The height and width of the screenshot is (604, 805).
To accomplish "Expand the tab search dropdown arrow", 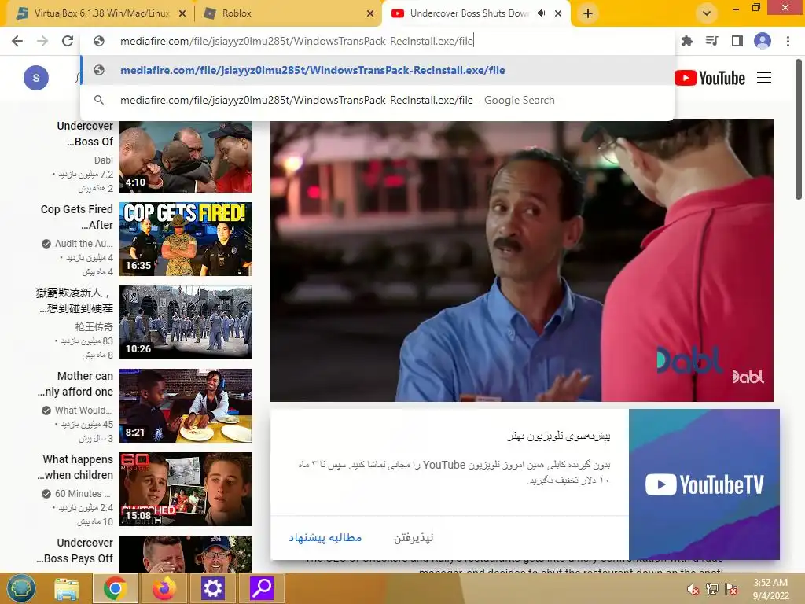I will point(707,13).
